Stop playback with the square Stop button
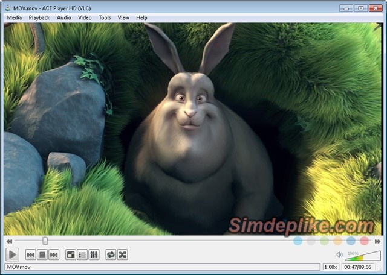Image resolution: width=387 pixels, height=275 pixels. pos(42,254)
